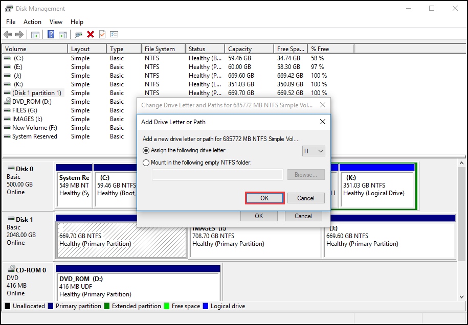
Task: Select the (Disk 1 partition 1) volume row
Action: (x=37, y=93)
